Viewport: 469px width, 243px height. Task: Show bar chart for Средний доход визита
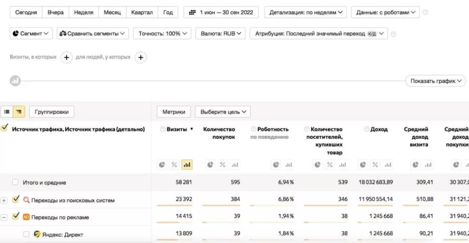[x=428, y=165]
